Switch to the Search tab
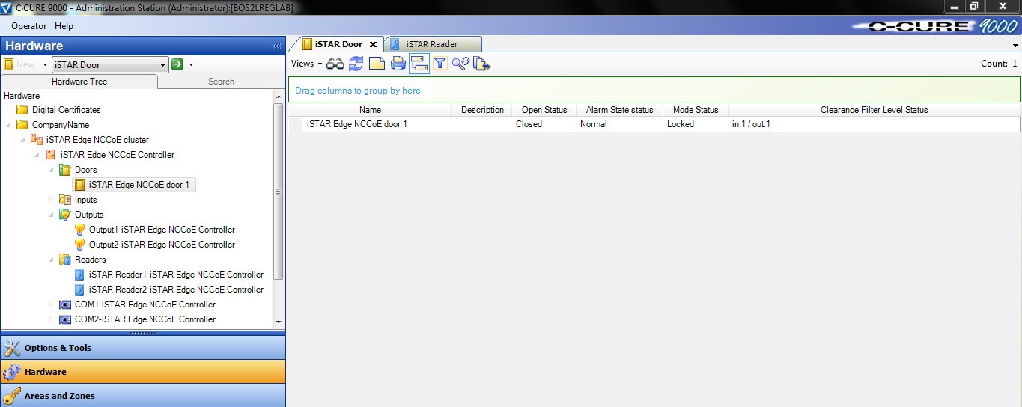Image resolution: width=1022 pixels, height=407 pixels. coord(221,82)
